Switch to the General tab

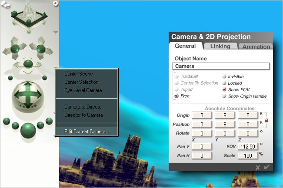pyautogui.click(x=185, y=46)
